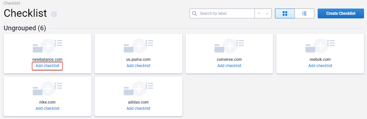Click the info icon next to Checklist title
Viewport: 367px width, 119px height.
tap(54, 14)
